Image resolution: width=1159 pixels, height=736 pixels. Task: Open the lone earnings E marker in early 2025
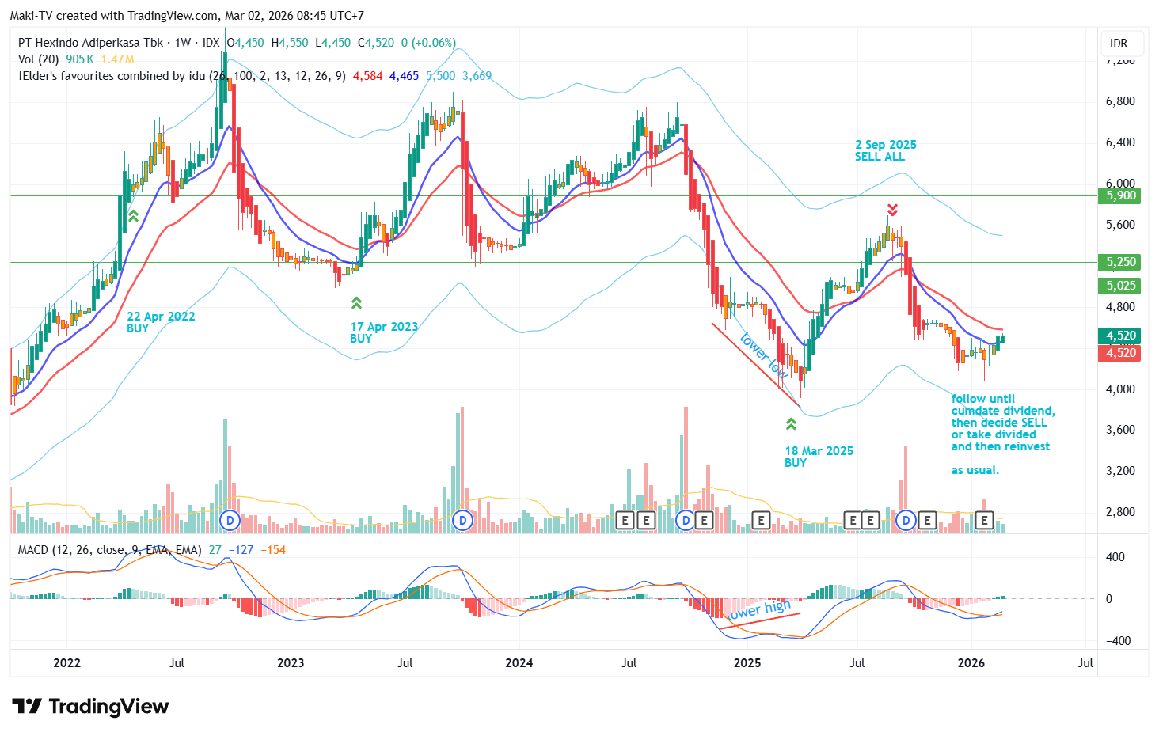point(761,520)
